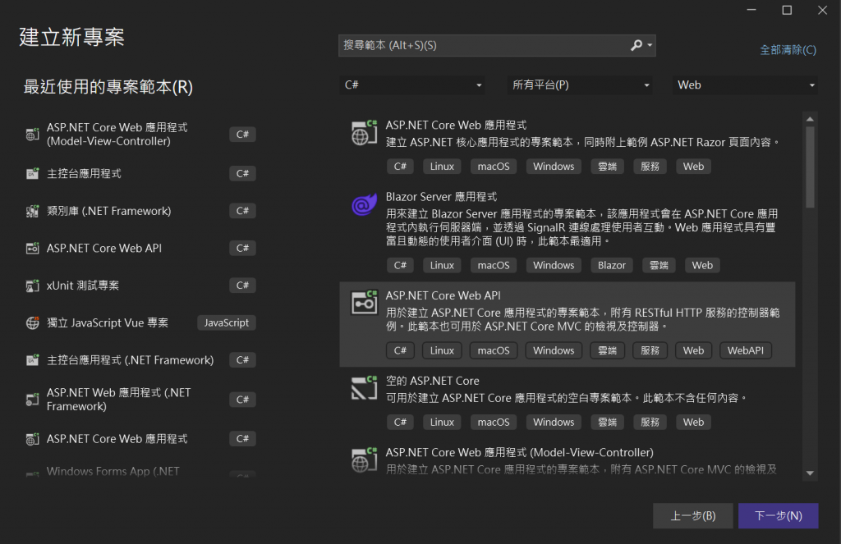Click the ASP.NET Core Web App MVC recent template icon
The width and height of the screenshot is (841, 544).
click(x=33, y=135)
